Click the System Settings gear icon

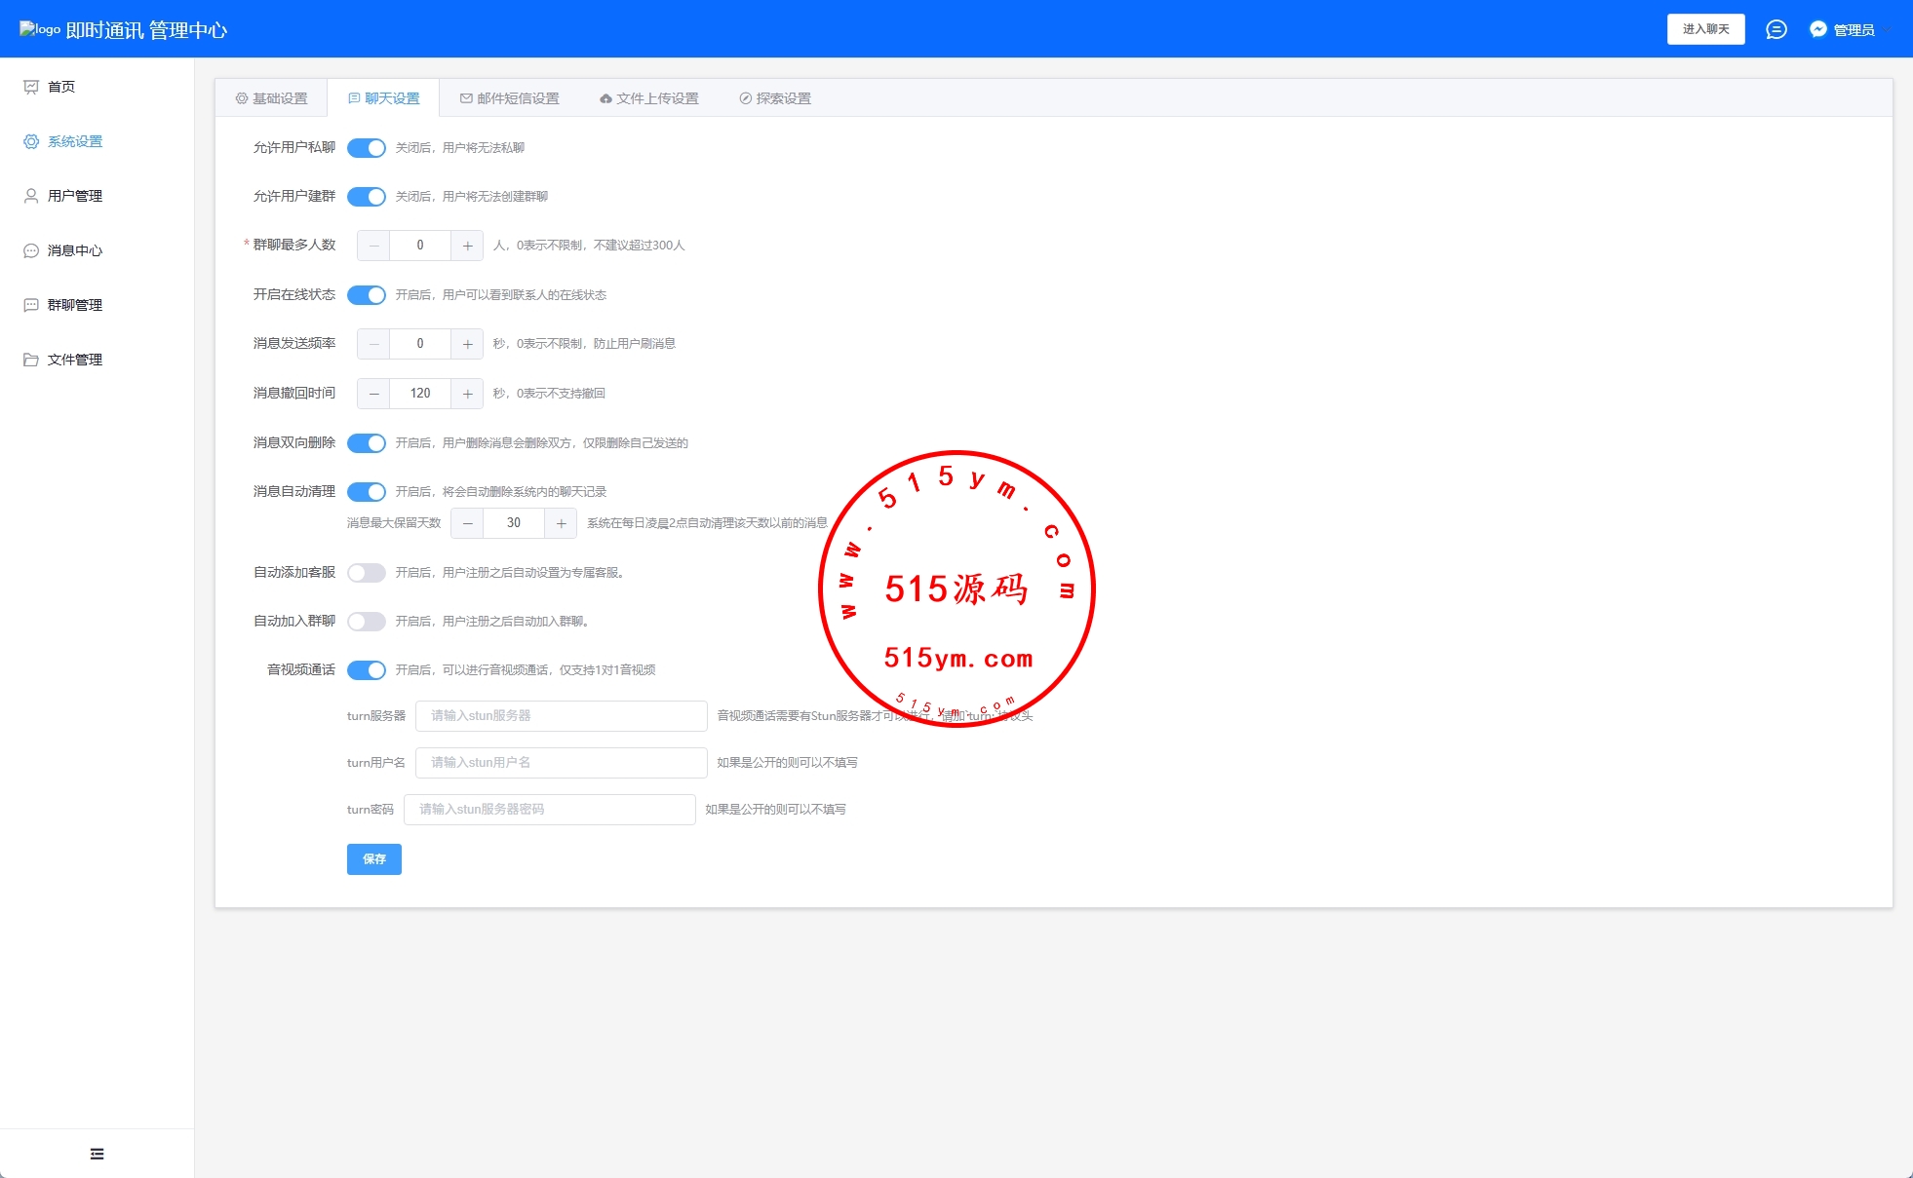pos(31,141)
